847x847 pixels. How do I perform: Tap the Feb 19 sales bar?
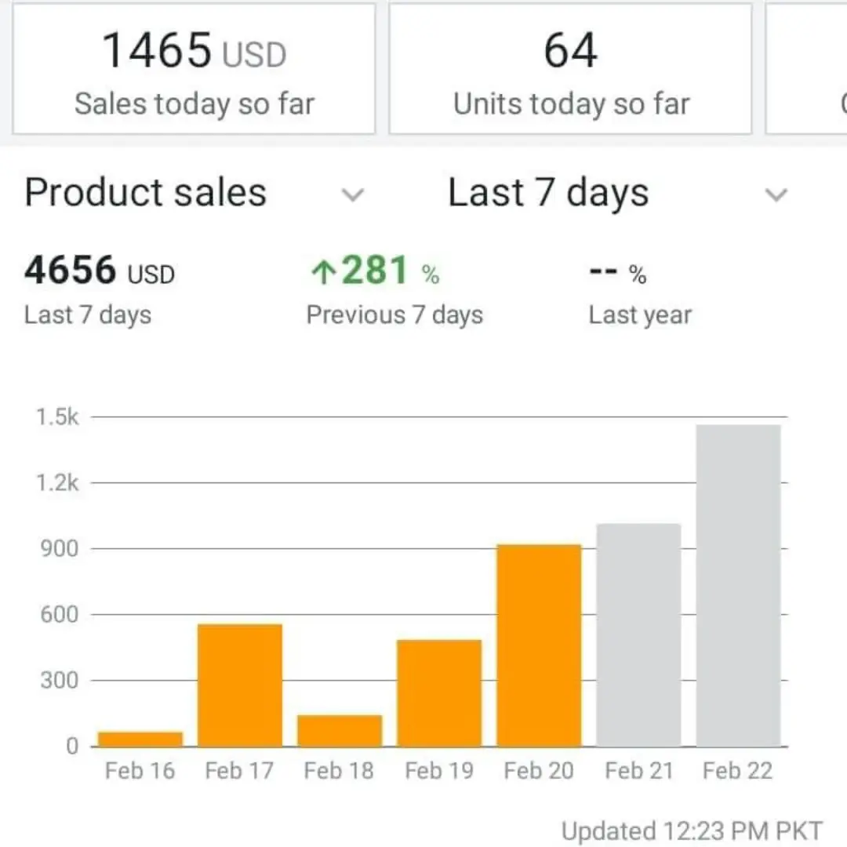[439, 693]
